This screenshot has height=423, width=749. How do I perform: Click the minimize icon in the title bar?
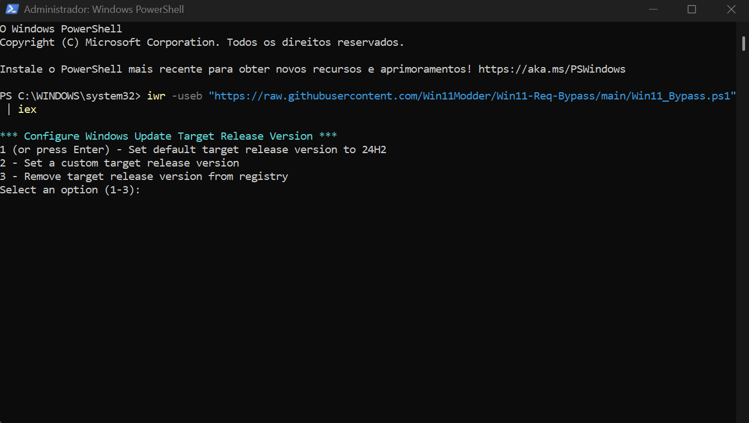click(x=653, y=9)
